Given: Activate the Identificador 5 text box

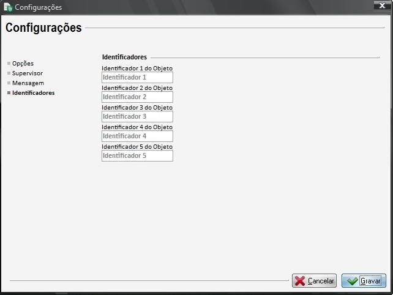Looking at the screenshot, I should 137,156.
